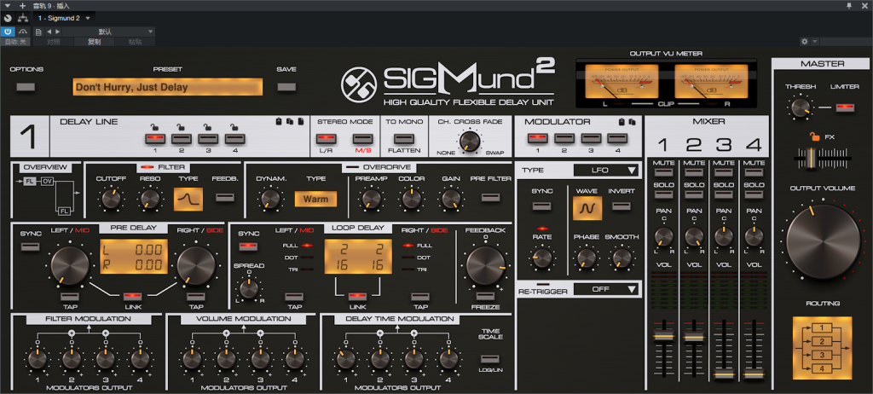Select modulator 3 tab button
The width and height of the screenshot is (873, 394).
590,139
